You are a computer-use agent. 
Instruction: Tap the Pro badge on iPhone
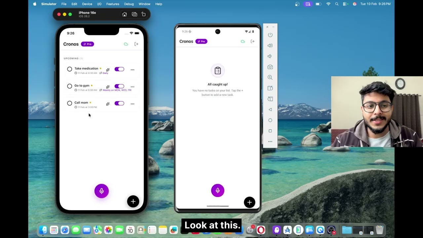(88, 44)
